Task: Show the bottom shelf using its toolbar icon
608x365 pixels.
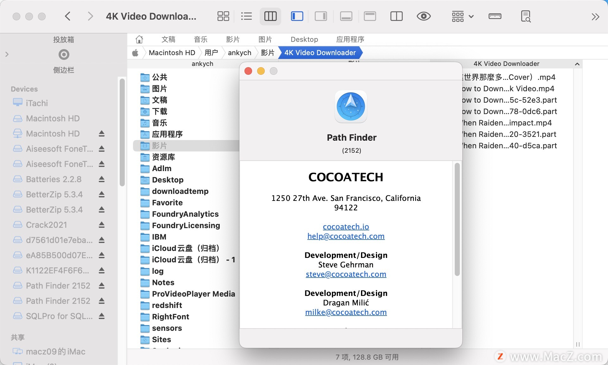Action: (346, 16)
